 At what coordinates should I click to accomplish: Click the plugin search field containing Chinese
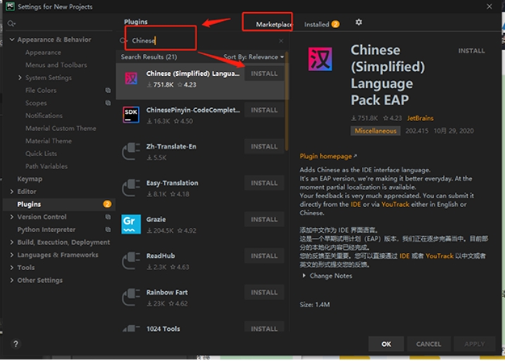201,41
